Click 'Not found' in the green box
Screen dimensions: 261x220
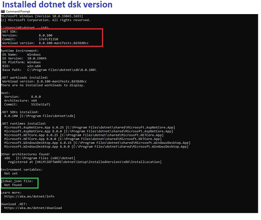click(x=13, y=185)
